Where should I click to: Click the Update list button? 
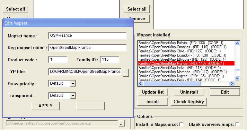(153, 92)
